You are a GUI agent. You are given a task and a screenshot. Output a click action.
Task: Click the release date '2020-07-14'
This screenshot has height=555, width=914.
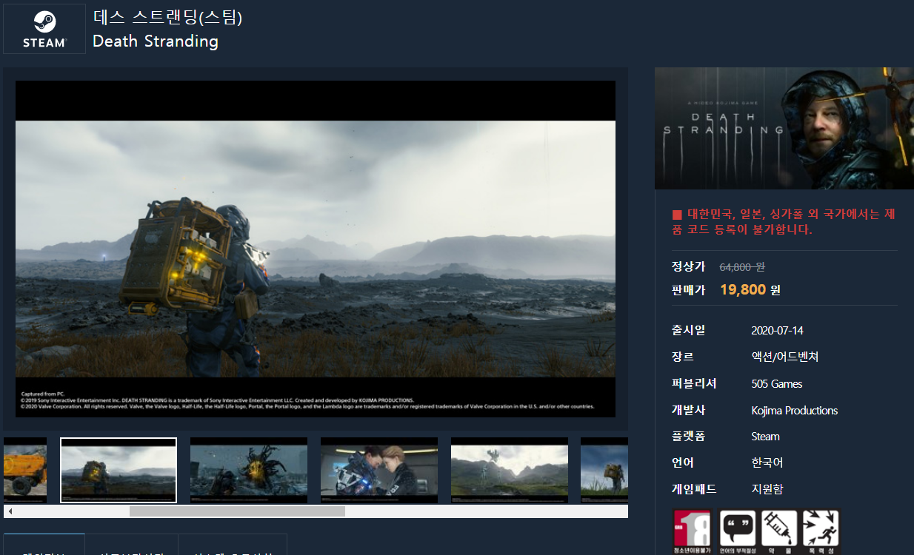(x=777, y=331)
